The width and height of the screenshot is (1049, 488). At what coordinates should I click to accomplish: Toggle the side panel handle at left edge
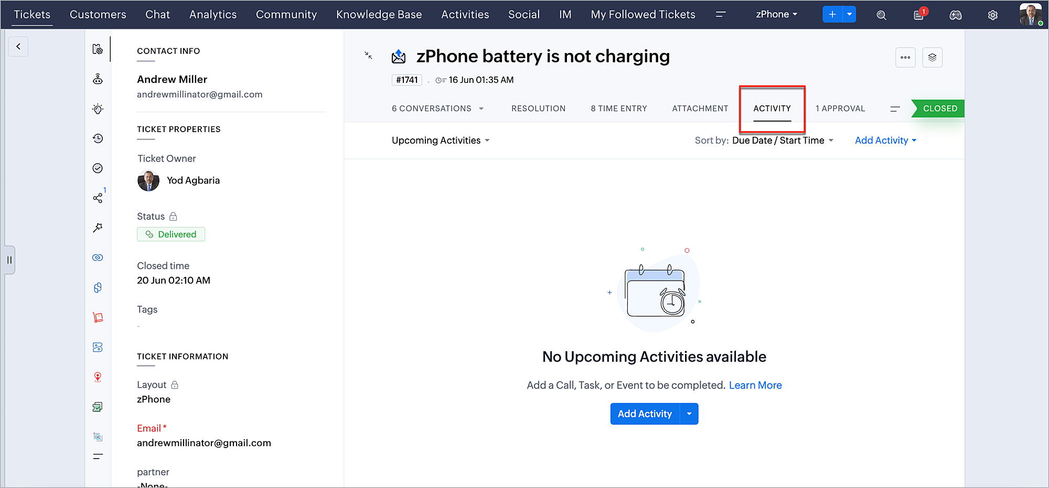coord(9,260)
